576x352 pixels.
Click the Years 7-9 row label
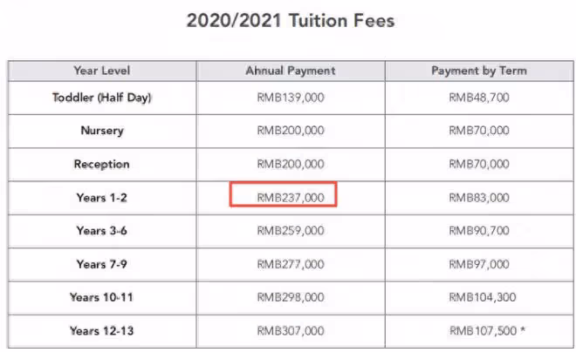102,264
